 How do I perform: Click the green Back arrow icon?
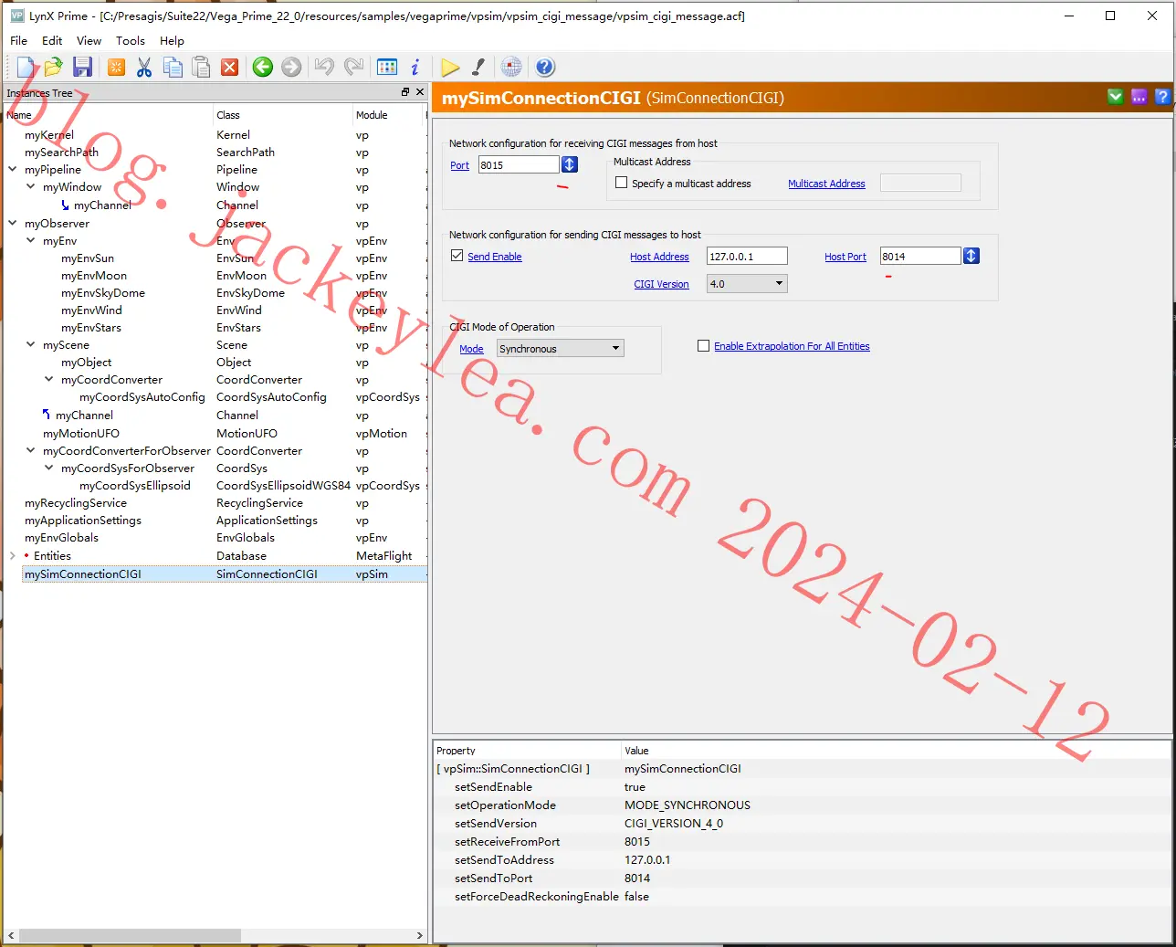click(x=263, y=67)
